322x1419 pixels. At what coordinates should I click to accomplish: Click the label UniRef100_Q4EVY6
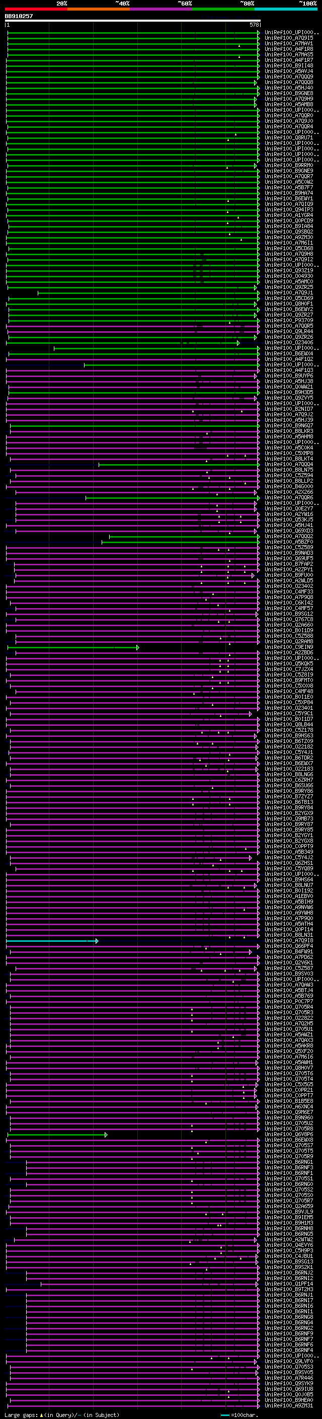(289, 1245)
